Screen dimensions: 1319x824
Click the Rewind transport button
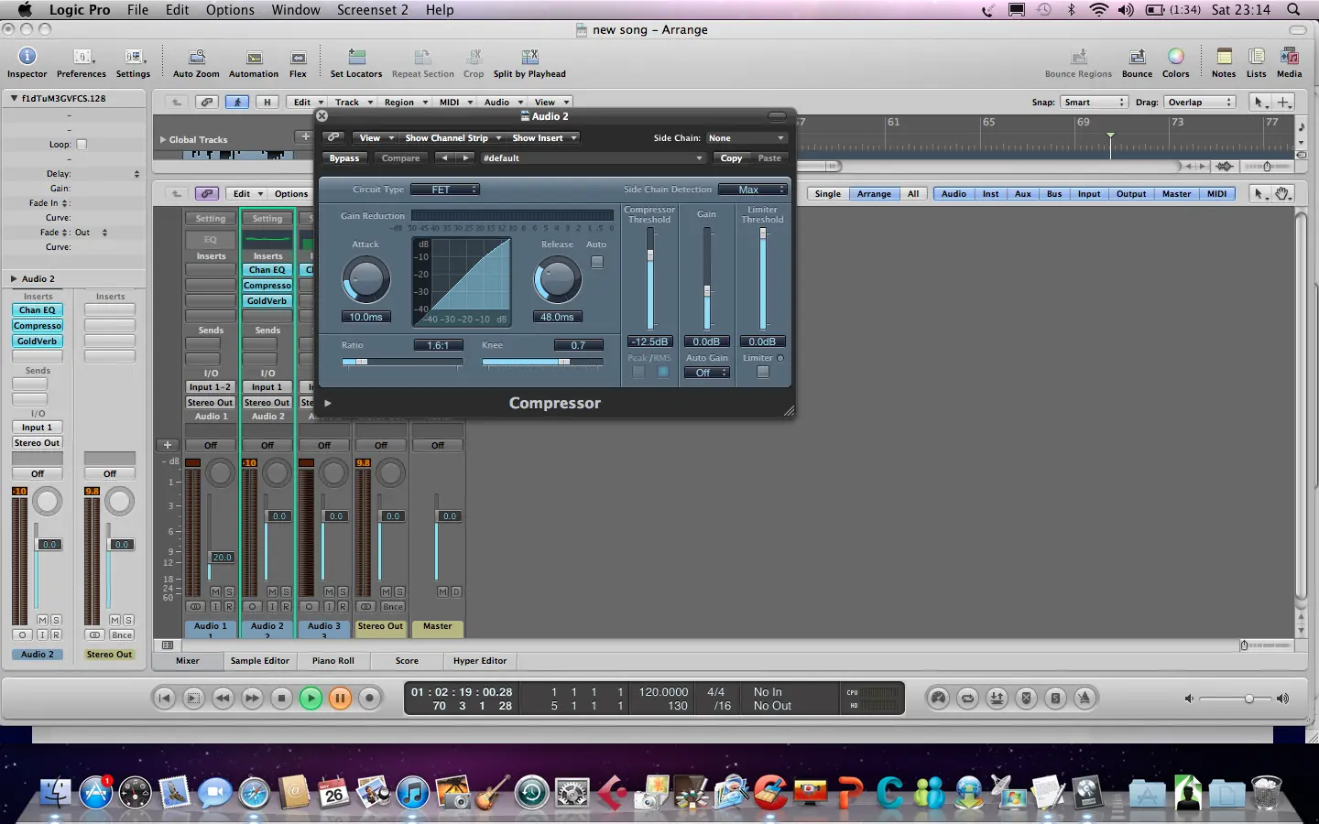pyautogui.click(x=223, y=698)
